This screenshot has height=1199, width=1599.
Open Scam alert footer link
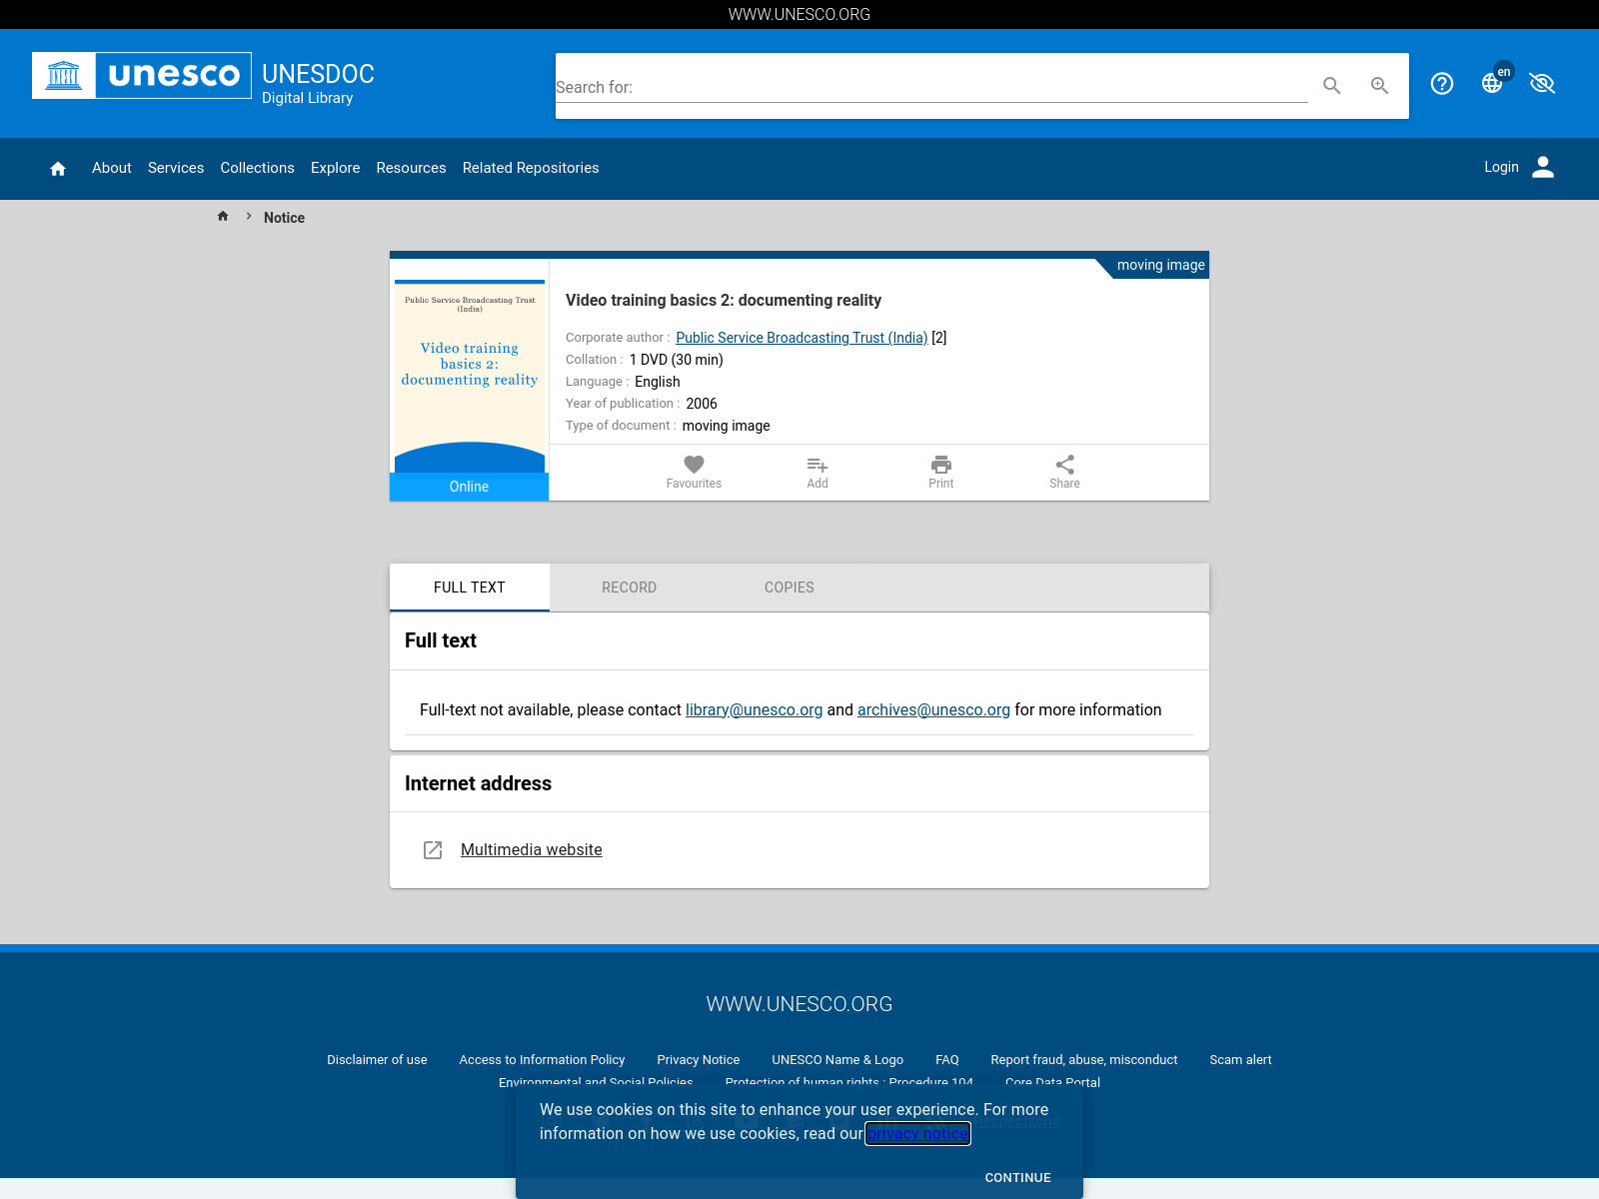point(1240,1060)
